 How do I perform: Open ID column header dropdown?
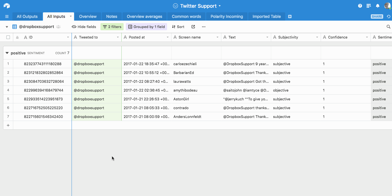click(x=68, y=37)
